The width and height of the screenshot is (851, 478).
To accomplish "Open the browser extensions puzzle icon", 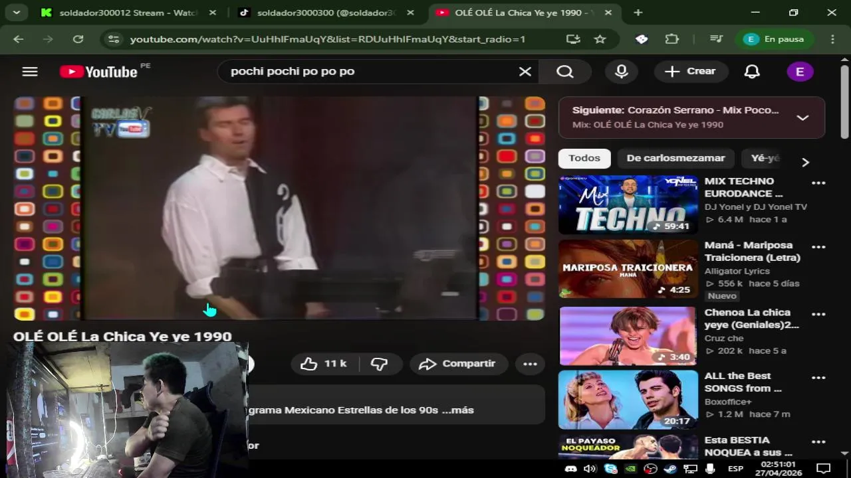I will [671, 39].
